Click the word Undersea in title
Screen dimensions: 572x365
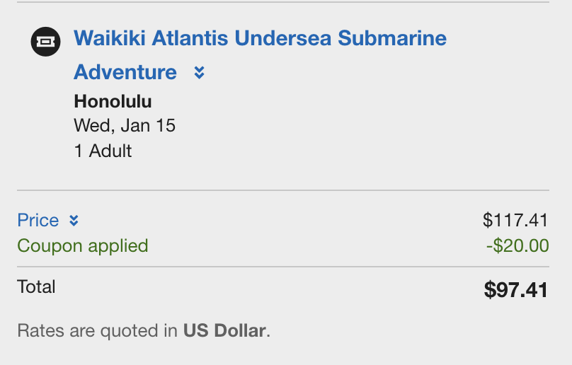[282, 38]
